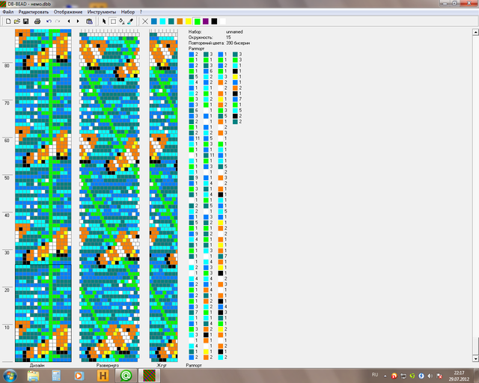Select the white palette color

[223, 22]
